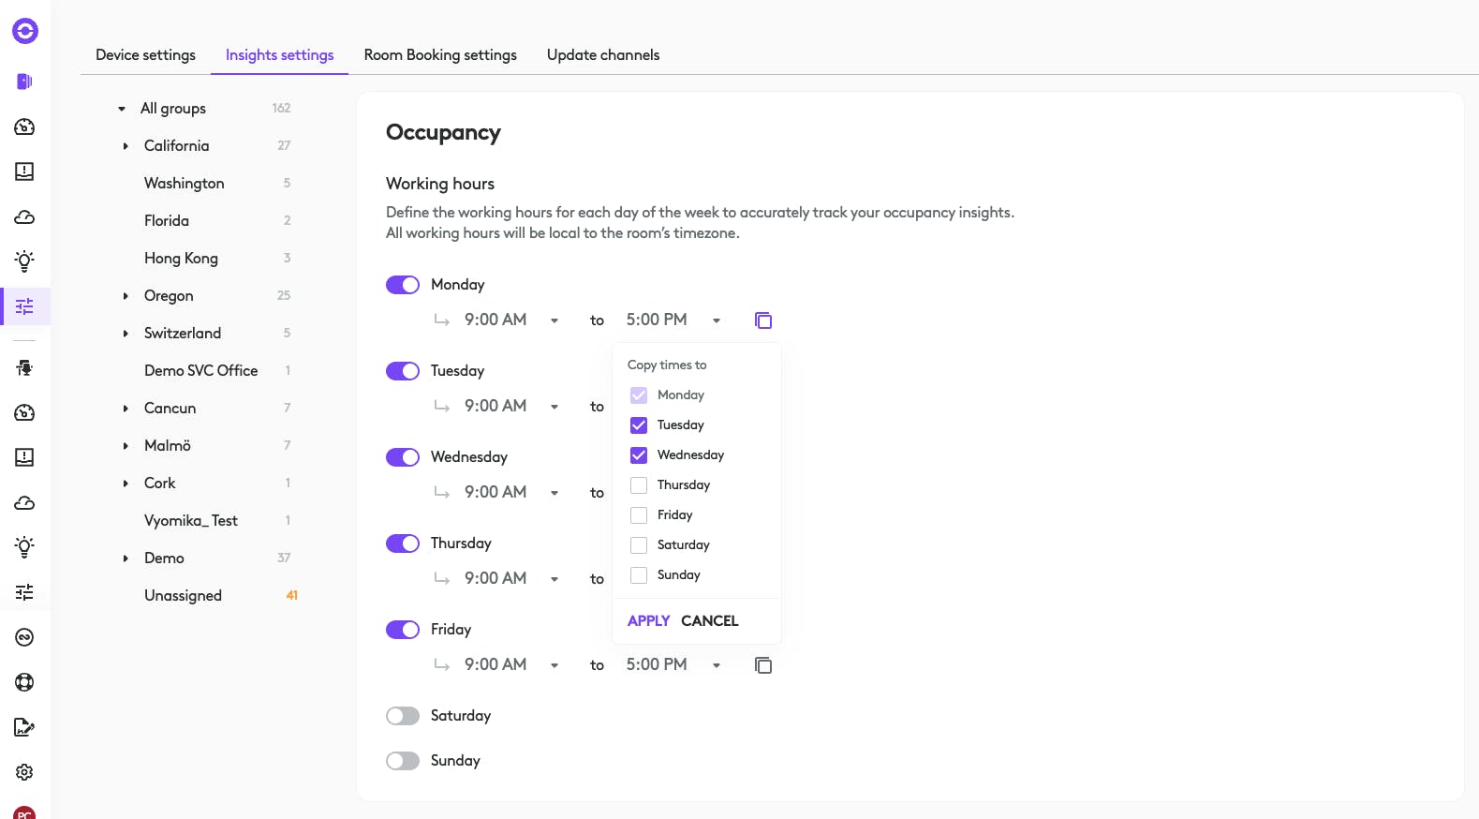1479x819 pixels.
Task: Switch to the Device settings tab
Action: 145,55
